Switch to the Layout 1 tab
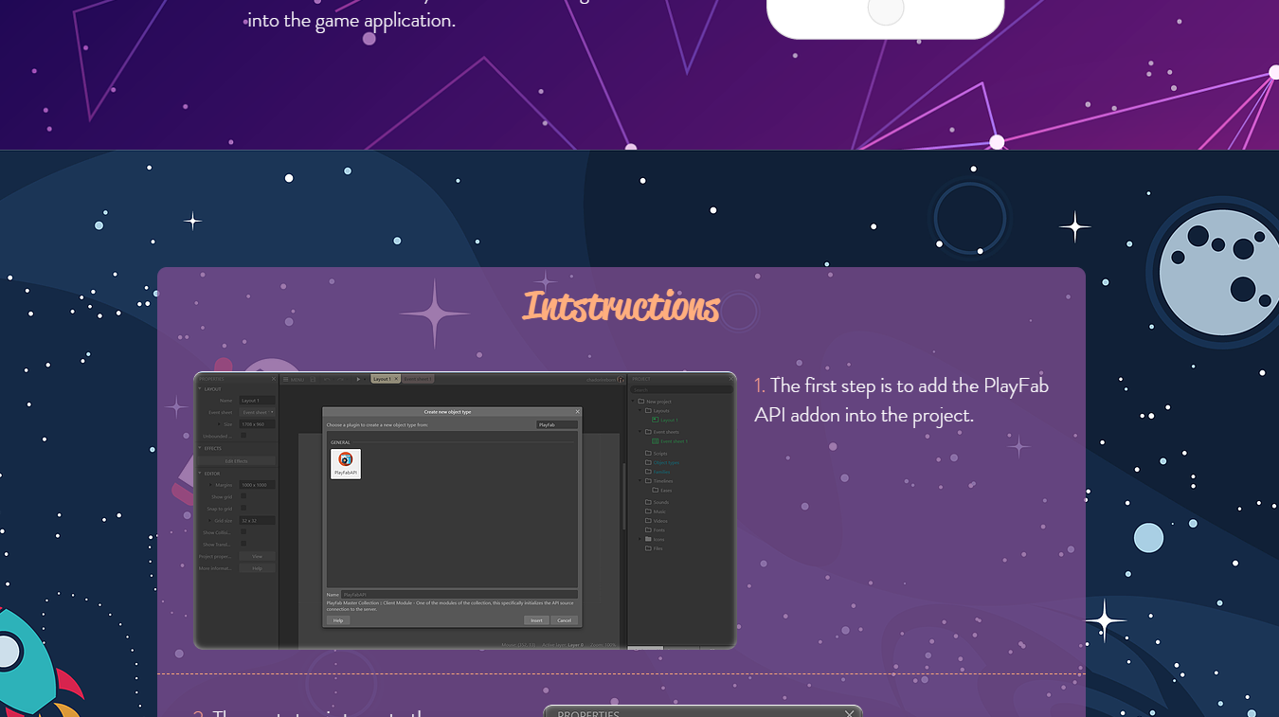Image resolution: width=1279 pixels, height=717 pixels. [x=386, y=379]
